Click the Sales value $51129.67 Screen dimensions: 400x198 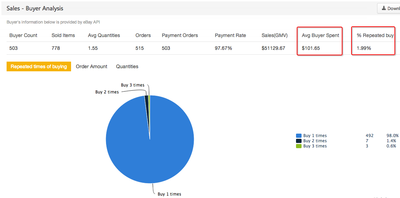point(273,48)
